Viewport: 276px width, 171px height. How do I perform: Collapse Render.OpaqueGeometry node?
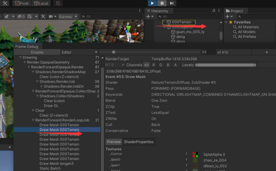coord(25,62)
